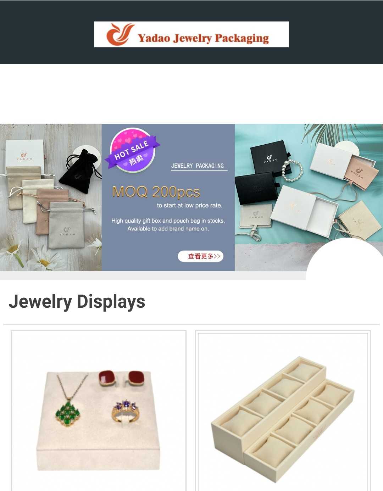Click the orange swirl Yadao logo icon

[x=120, y=34]
